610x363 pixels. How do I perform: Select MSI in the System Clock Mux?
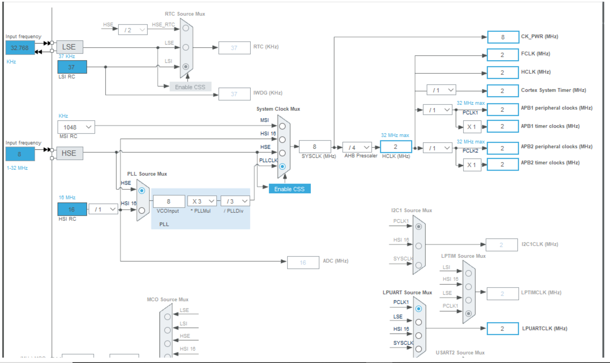pos(282,126)
